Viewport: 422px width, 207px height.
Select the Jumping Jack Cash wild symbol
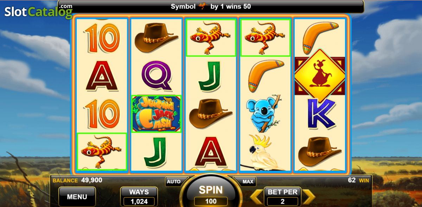pyautogui.click(x=156, y=114)
